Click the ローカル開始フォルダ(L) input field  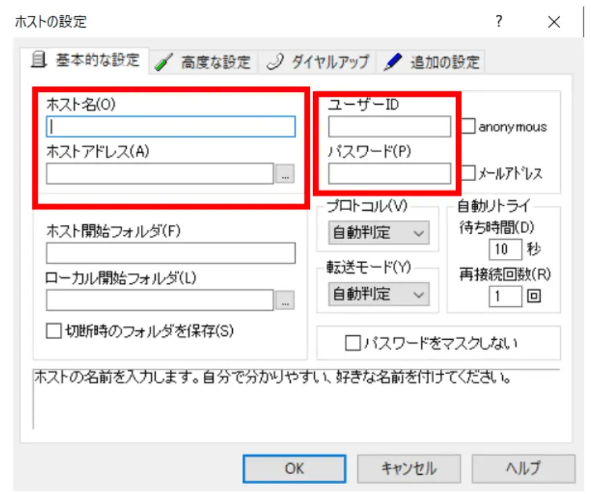(x=160, y=300)
